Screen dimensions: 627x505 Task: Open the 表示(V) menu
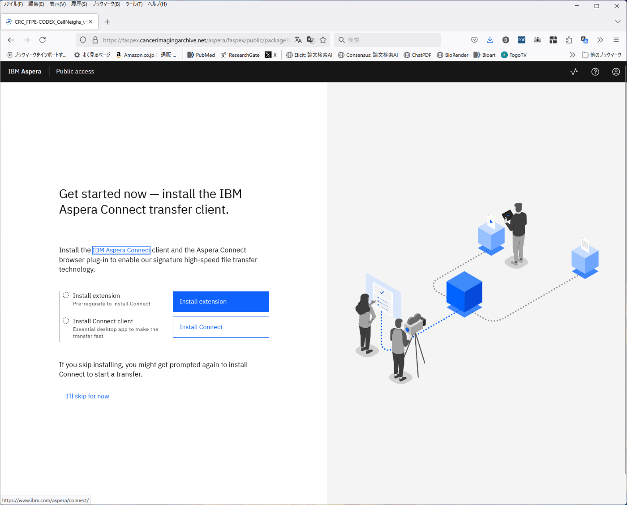[x=58, y=4]
